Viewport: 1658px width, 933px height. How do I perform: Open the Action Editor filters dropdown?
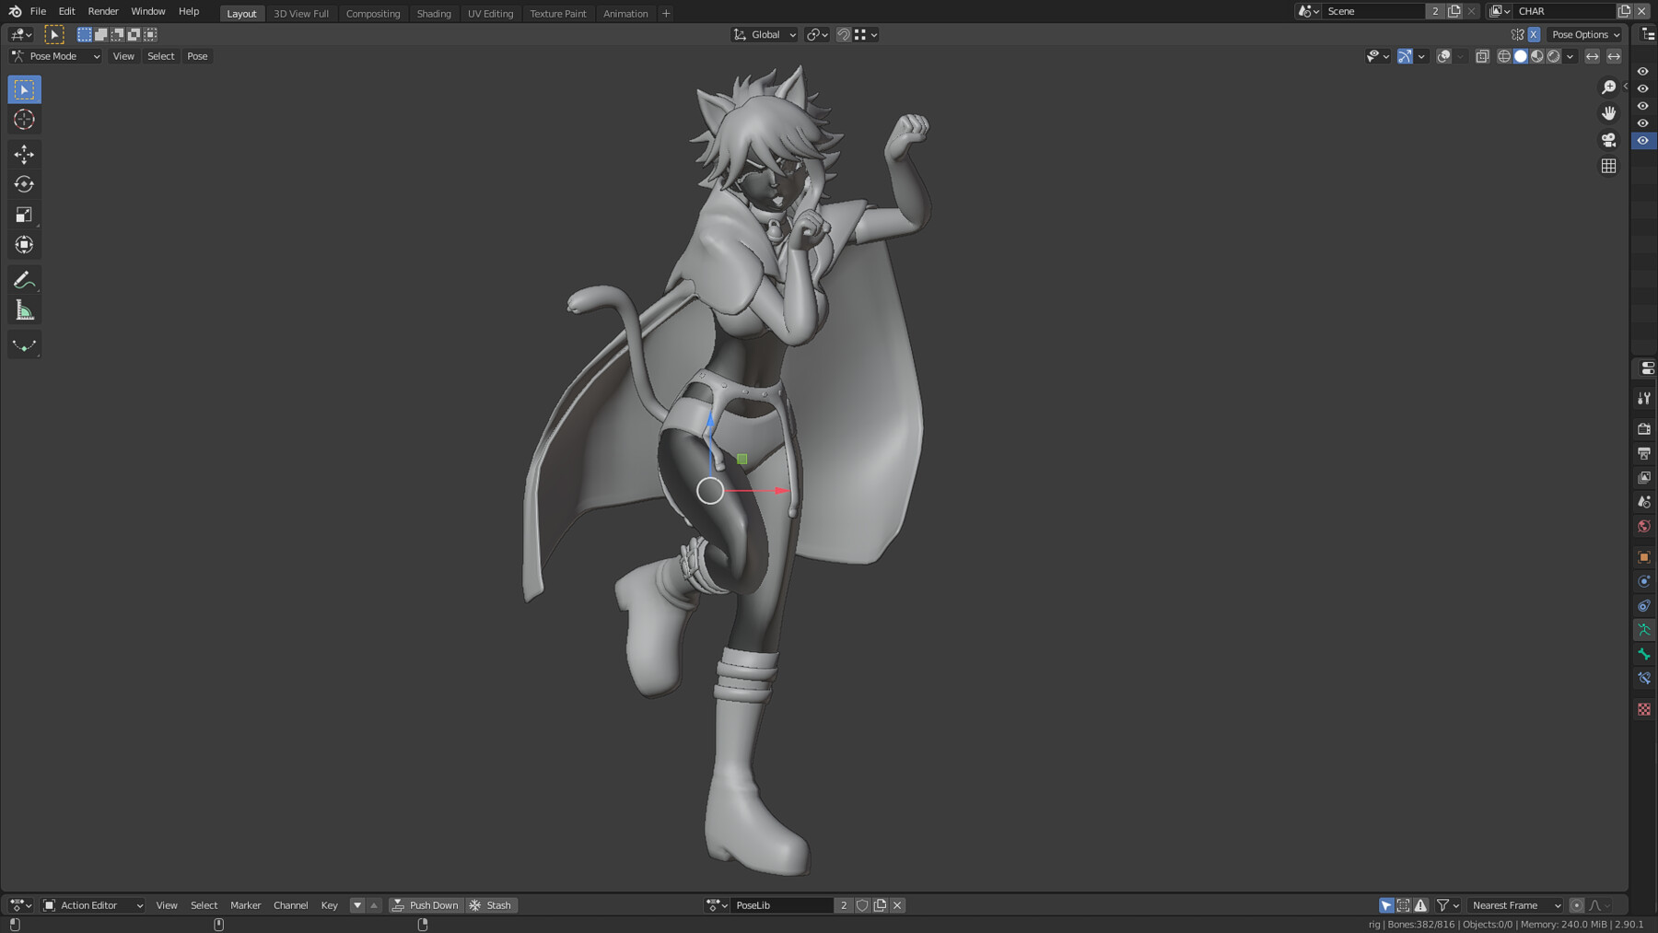coord(1448,905)
